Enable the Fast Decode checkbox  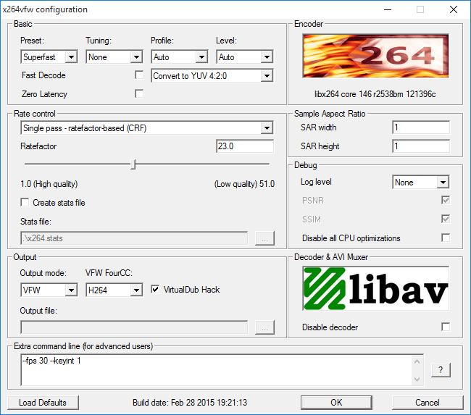[x=139, y=75]
